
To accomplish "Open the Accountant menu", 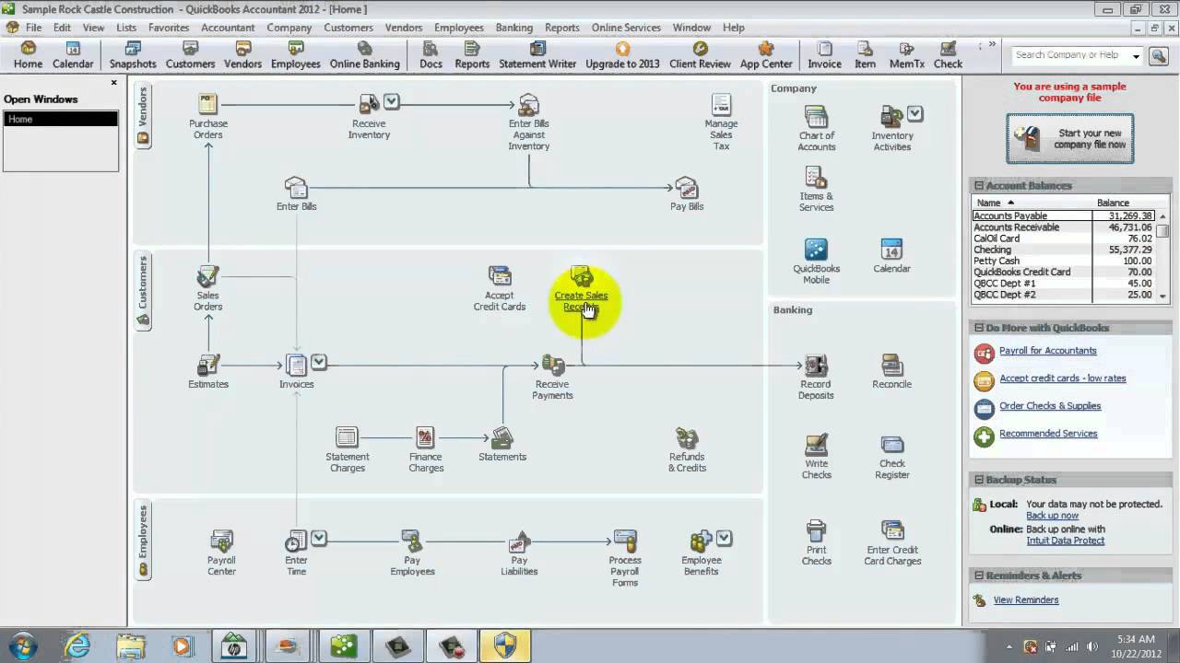I will pos(228,28).
